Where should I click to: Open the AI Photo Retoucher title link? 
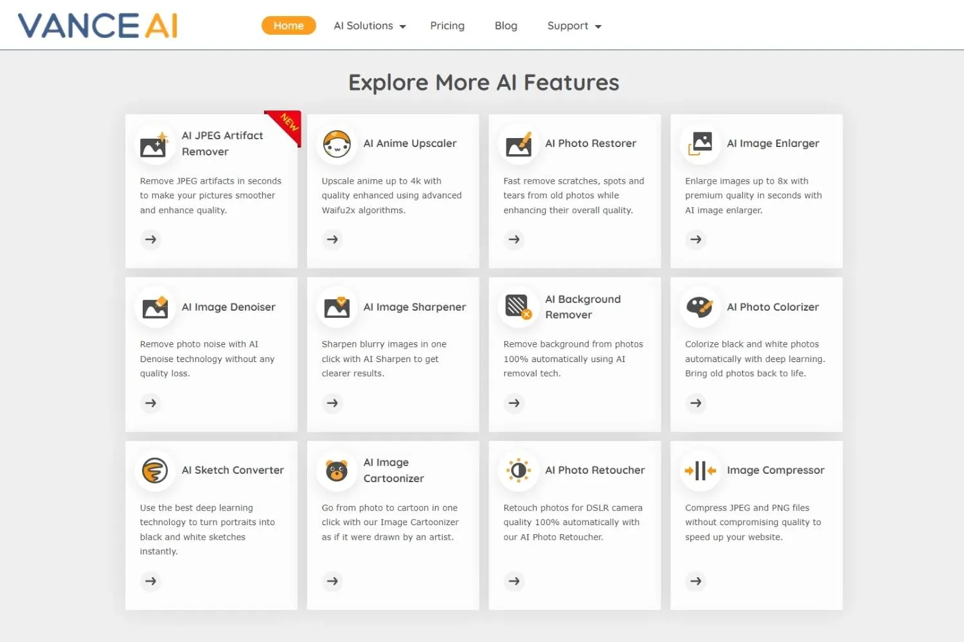click(x=595, y=470)
